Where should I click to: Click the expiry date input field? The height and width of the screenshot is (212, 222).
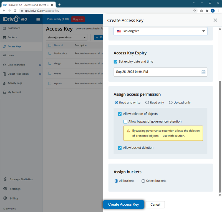tap(157, 72)
